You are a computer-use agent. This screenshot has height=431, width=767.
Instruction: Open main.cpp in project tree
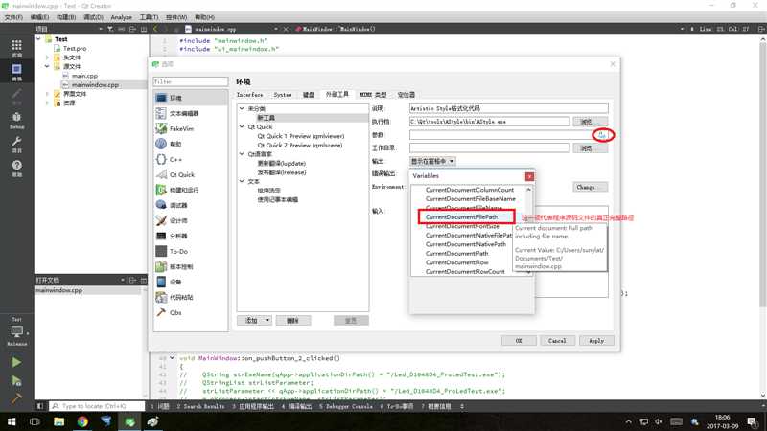pyautogui.click(x=84, y=76)
